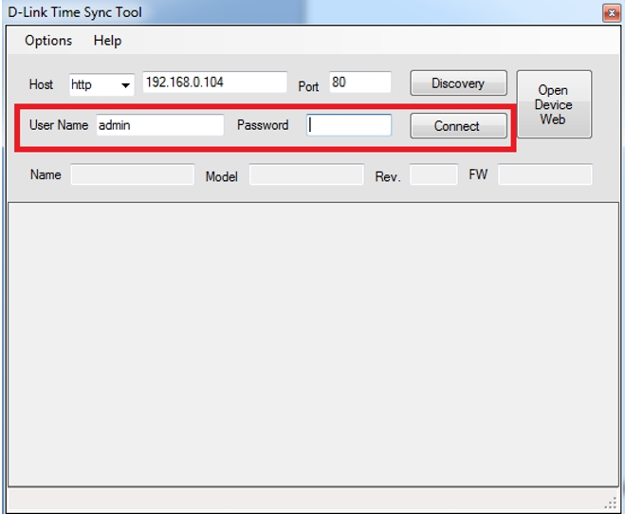
Task: Select the Model text field
Action: coord(305,174)
